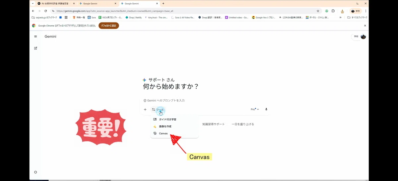The height and width of the screenshot is (181, 398).
Task: Click the microphone voice input icon
Action: [x=266, y=109]
